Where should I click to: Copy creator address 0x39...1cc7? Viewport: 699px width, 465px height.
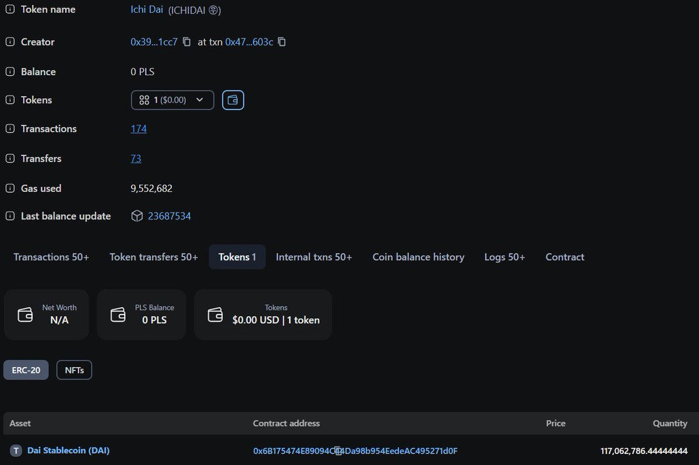coord(186,42)
